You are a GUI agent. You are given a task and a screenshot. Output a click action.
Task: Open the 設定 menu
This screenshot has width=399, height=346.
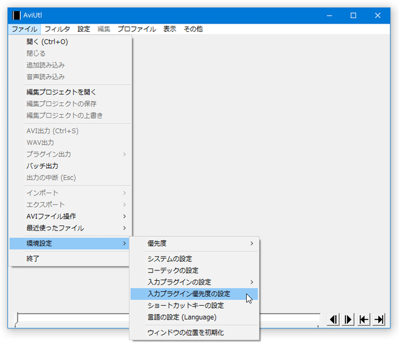(x=84, y=29)
